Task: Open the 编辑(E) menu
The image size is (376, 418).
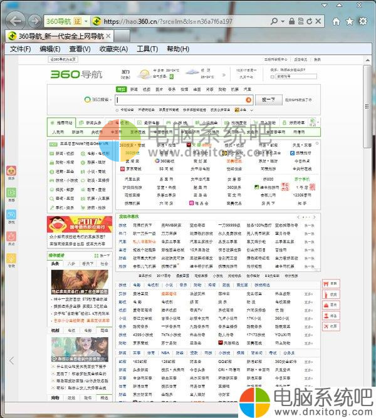Action: (50, 49)
